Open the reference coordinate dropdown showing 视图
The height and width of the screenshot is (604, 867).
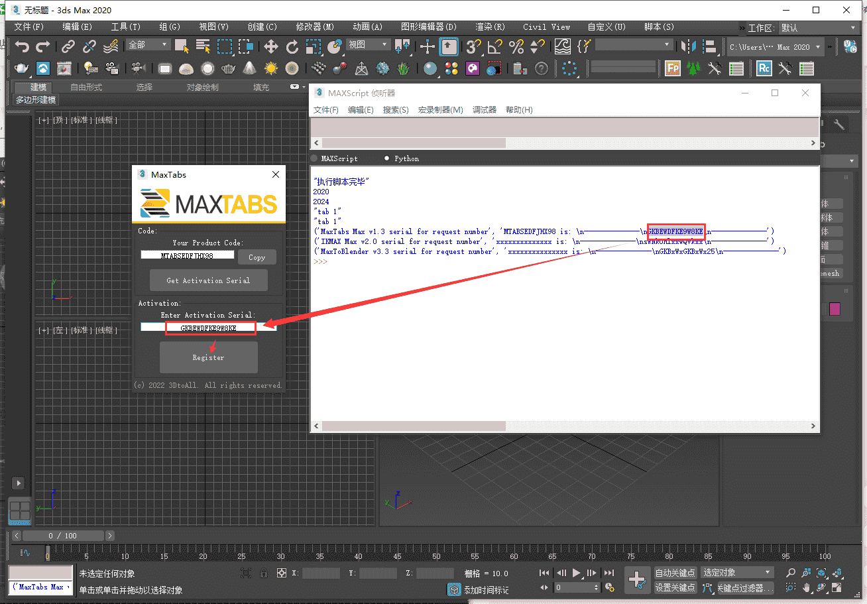(368, 45)
